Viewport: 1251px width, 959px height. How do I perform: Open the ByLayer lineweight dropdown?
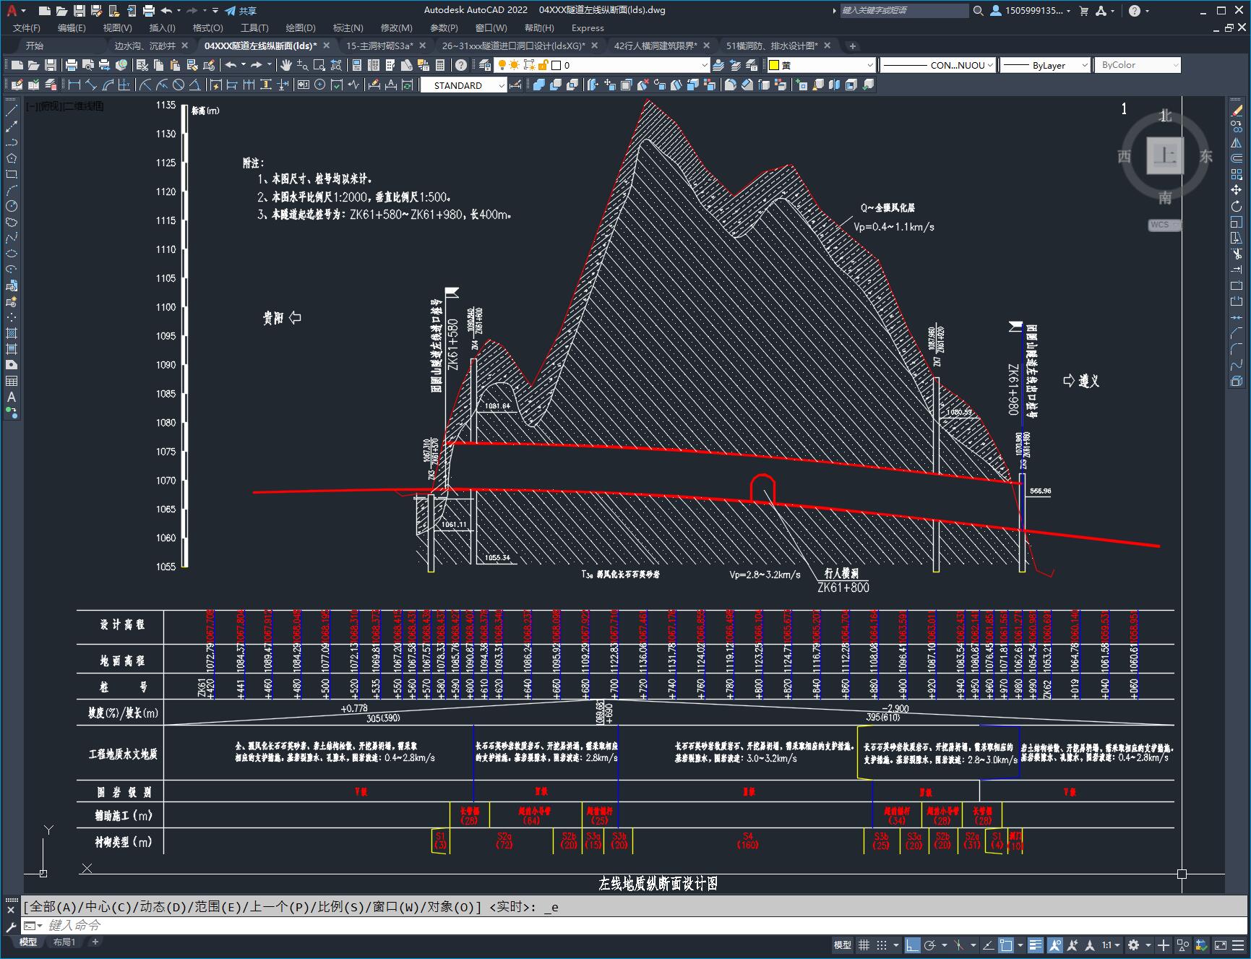[1045, 65]
